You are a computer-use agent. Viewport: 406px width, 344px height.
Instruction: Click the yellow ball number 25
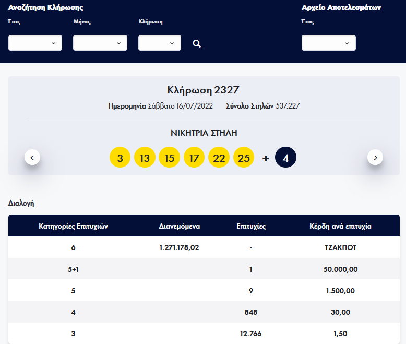coord(243,158)
